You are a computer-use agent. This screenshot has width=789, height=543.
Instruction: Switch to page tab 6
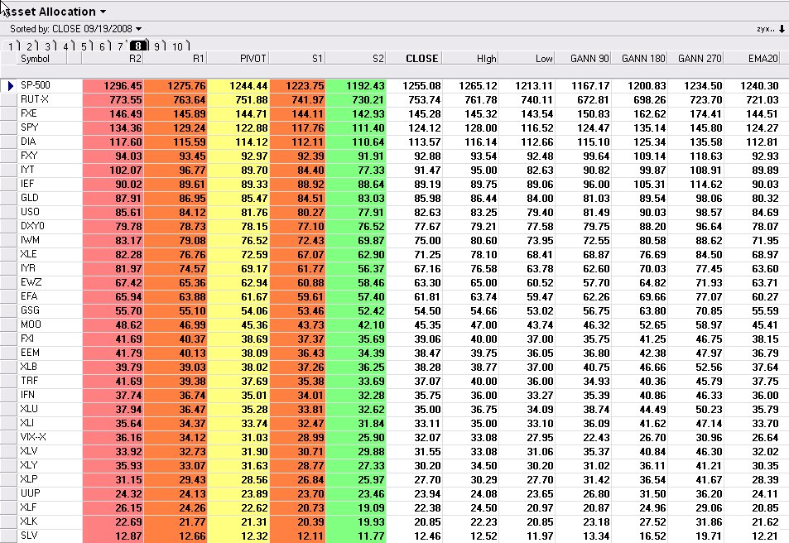[x=102, y=46]
